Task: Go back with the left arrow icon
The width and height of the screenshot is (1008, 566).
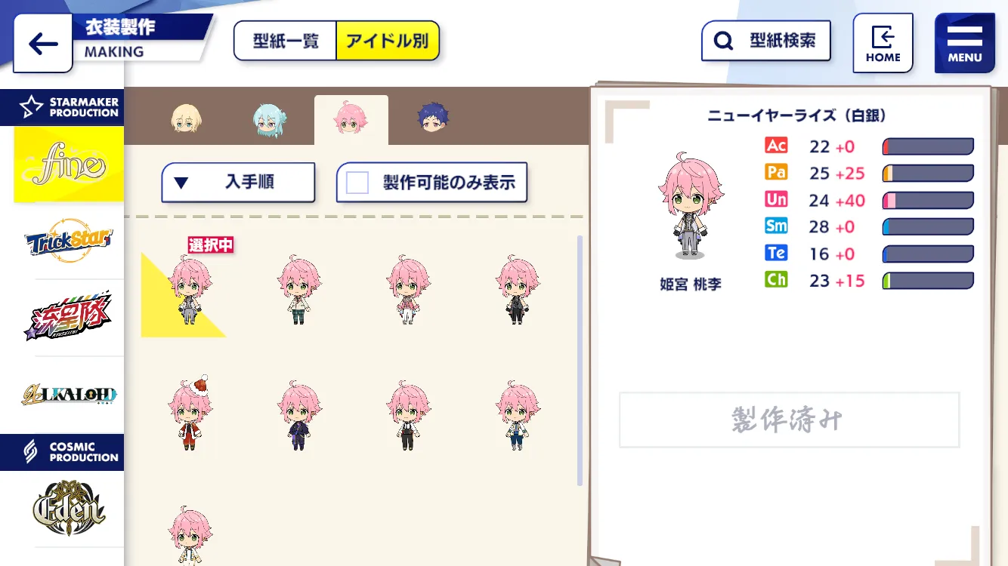Action: point(43,44)
